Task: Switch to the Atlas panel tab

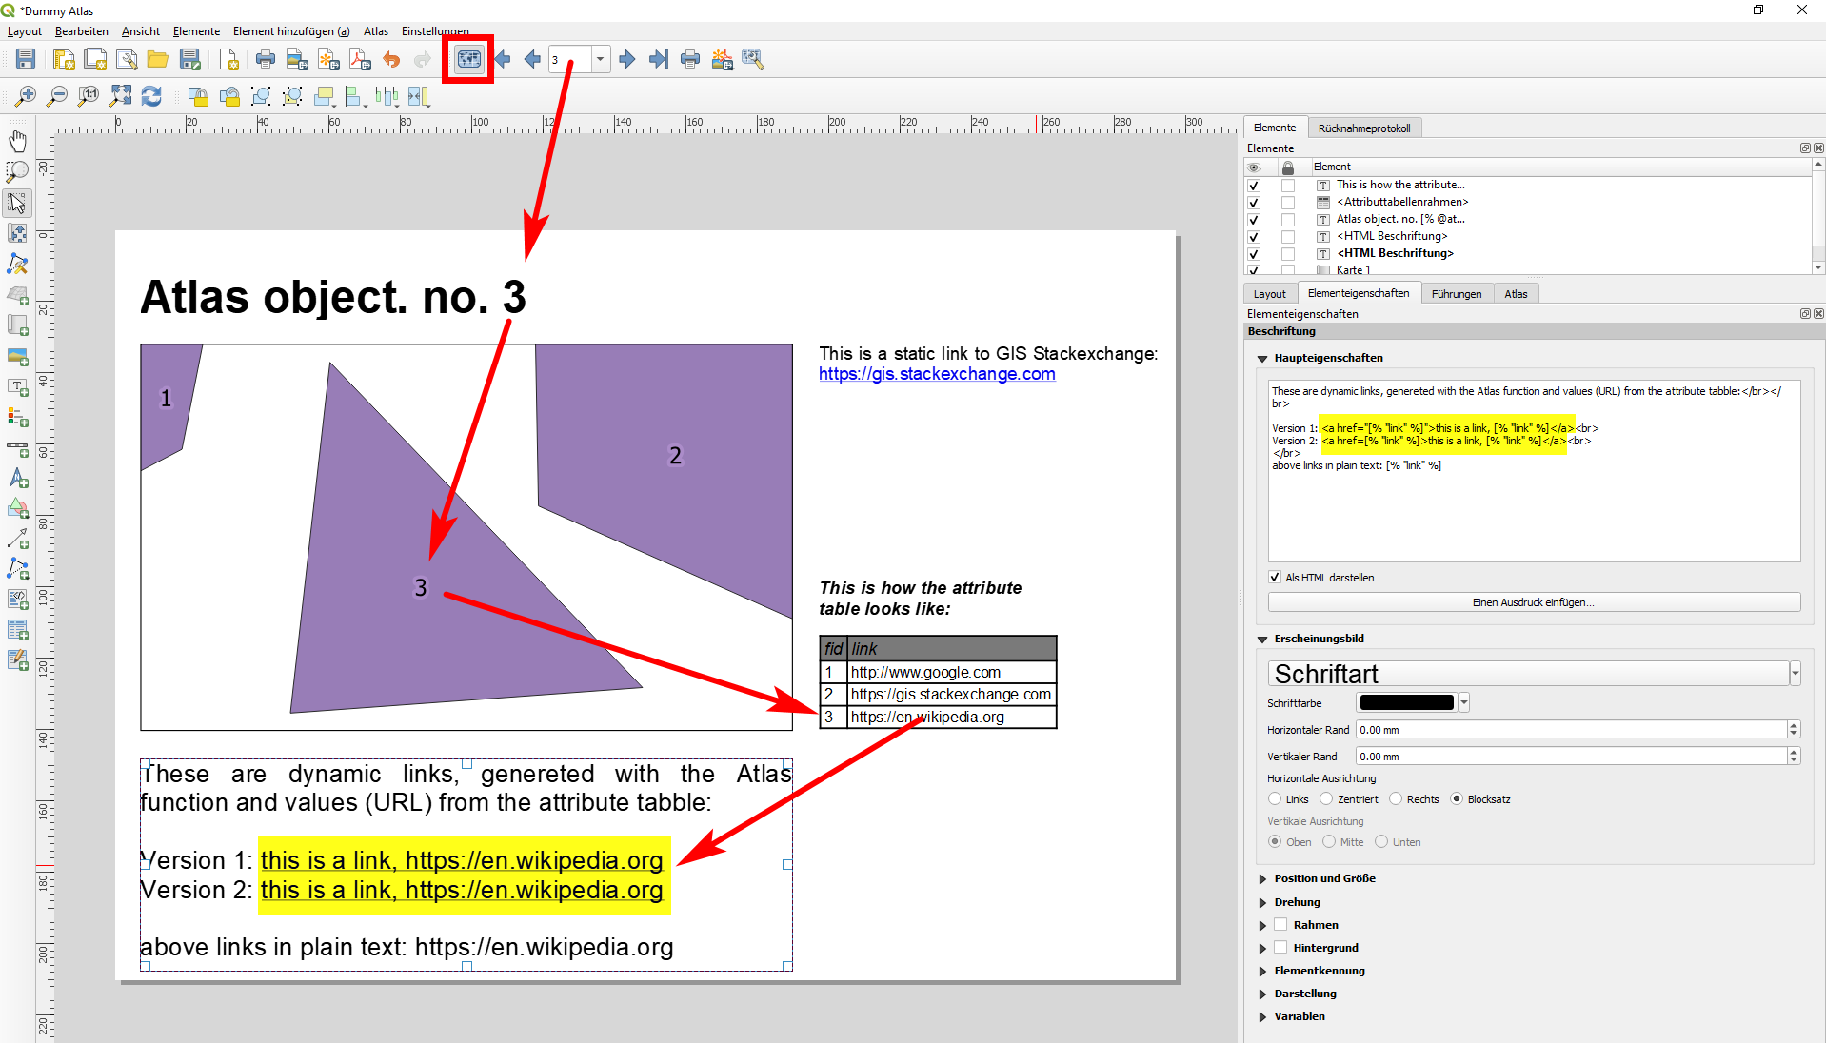Action: click(x=1516, y=294)
